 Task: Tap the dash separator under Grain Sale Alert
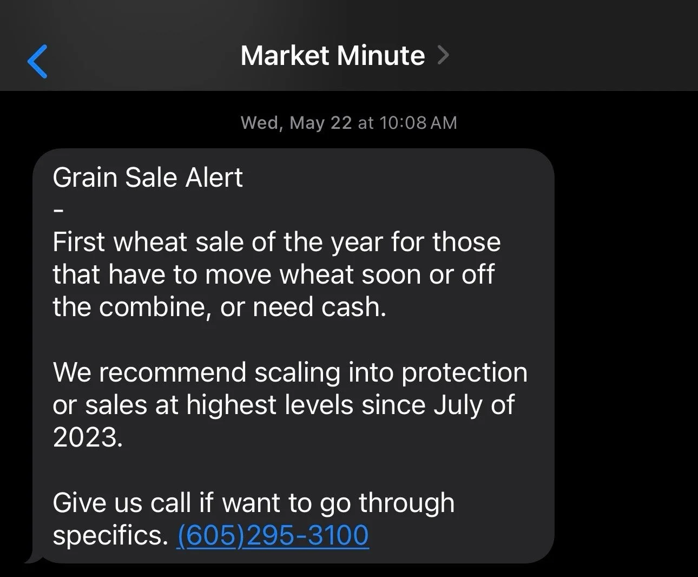pyautogui.click(x=59, y=210)
